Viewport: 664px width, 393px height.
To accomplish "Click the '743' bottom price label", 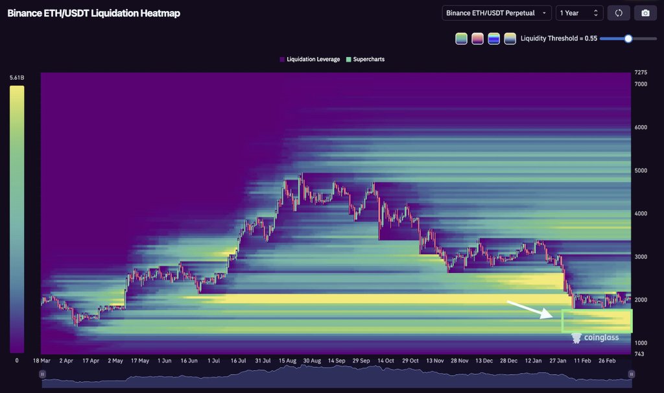I will coord(639,353).
